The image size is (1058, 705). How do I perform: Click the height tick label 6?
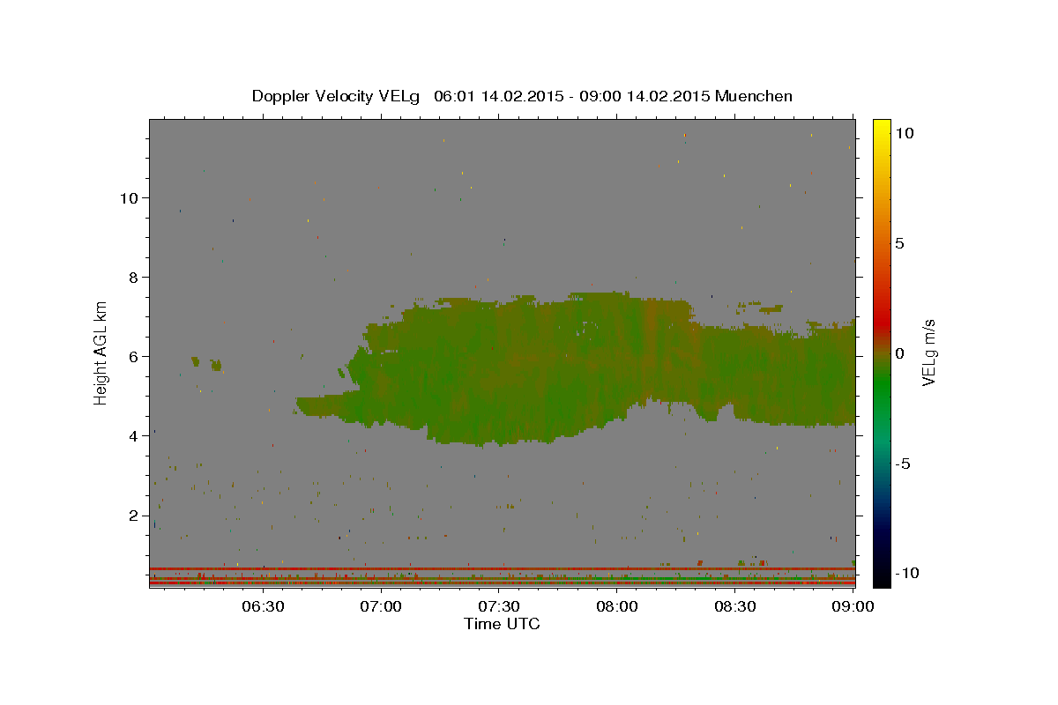point(132,356)
